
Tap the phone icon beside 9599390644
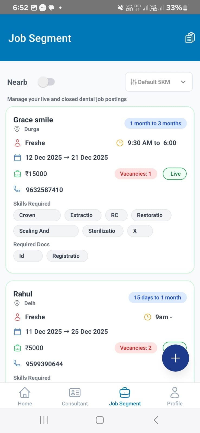[17, 363]
